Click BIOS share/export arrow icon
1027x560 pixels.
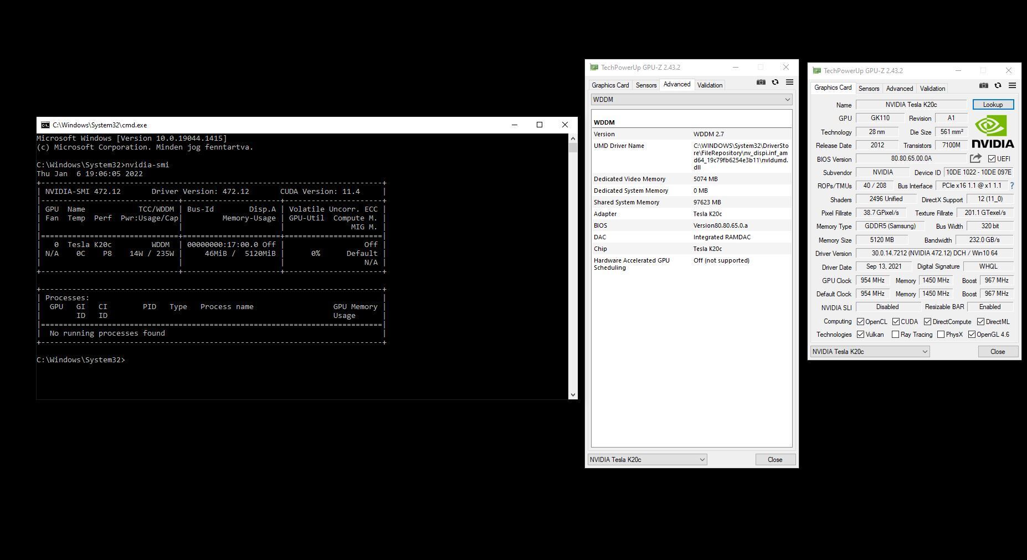pos(976,158)
